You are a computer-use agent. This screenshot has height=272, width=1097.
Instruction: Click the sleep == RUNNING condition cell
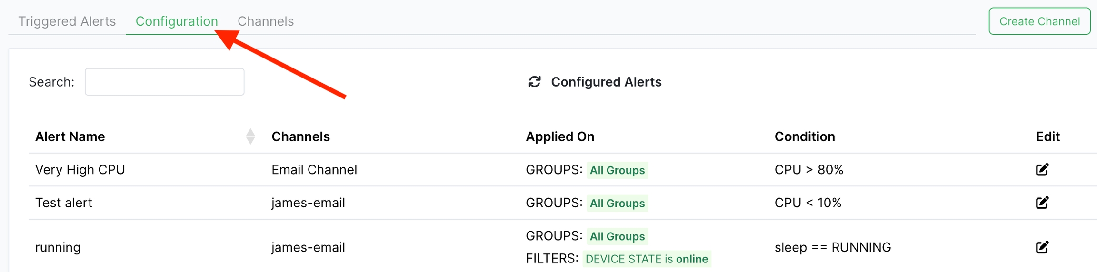point(832,247)
